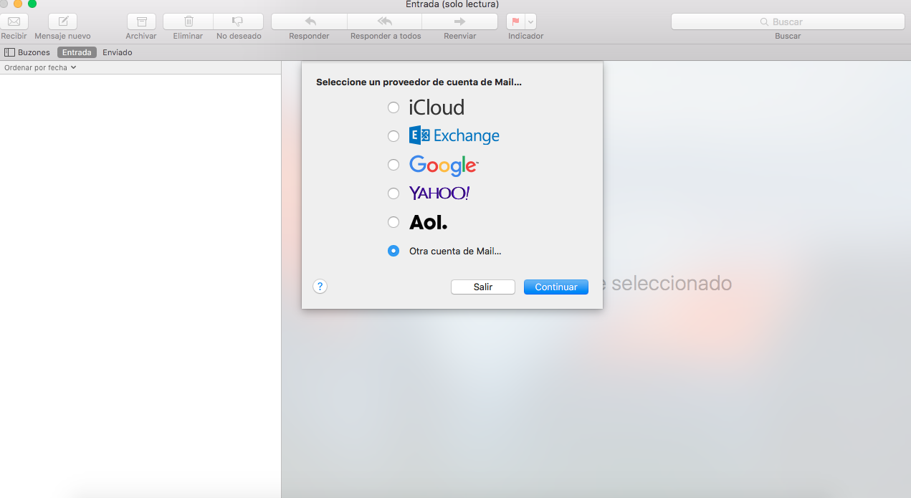Choose the Exchange account option
Image resolution: width=911 pixels, height=498 pixels.
[x=393, y=136]
